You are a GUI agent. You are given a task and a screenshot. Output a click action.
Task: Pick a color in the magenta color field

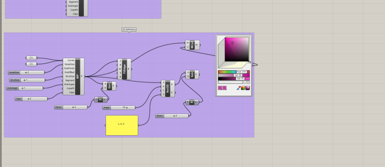pyautogui.click(x=237, y=49)
